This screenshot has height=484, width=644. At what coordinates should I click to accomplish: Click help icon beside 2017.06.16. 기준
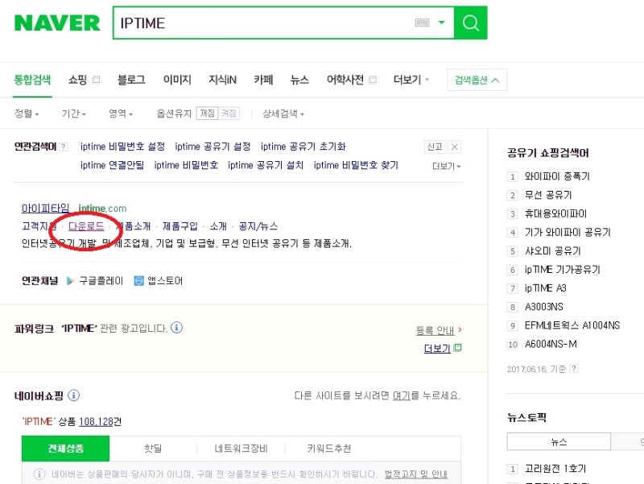tap(574, 369)
